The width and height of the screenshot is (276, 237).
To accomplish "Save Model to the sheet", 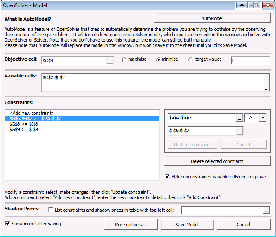I will pyautogui.click(x=187, y=225).
